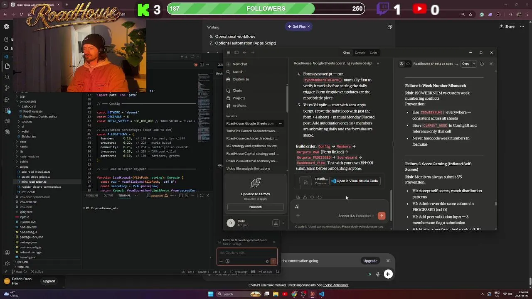Retry the Claude response
This screenshot has width=532, height=299.
(319, 198)
